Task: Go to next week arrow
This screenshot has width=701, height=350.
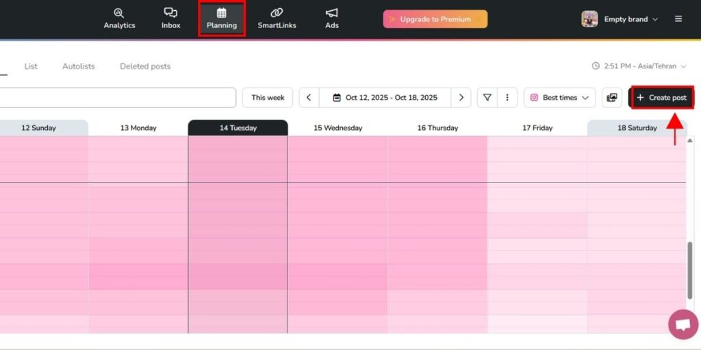Action: [461, 98]
